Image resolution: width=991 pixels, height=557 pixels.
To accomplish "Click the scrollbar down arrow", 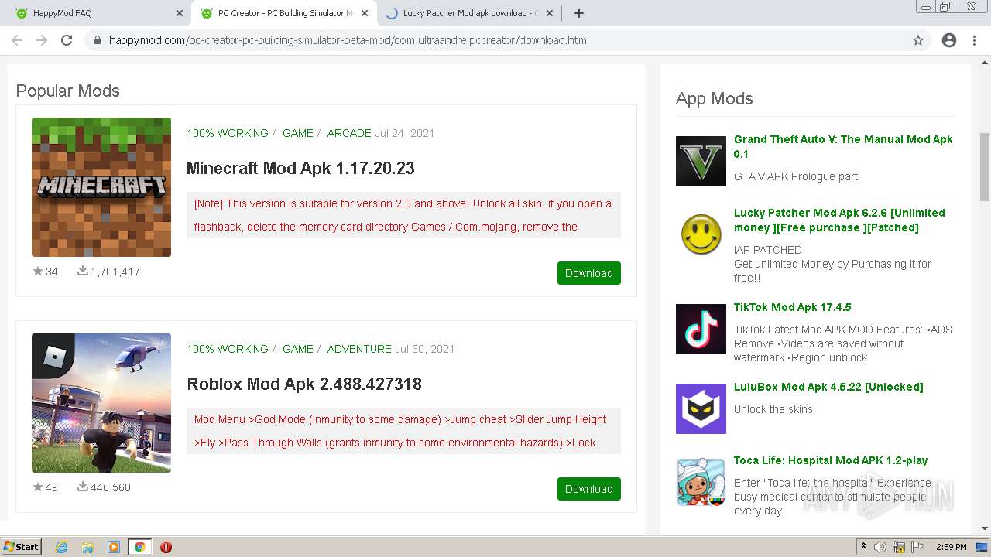I will (x=985, y=528).
